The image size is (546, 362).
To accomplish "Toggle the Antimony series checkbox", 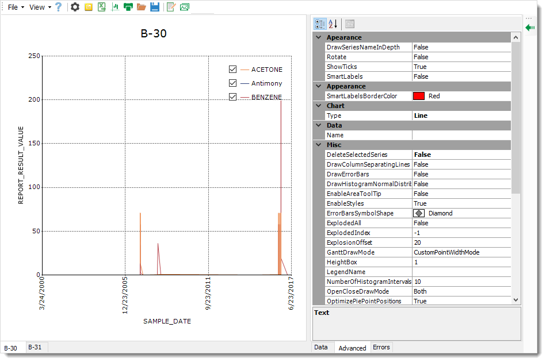I will tap(232, 83).
